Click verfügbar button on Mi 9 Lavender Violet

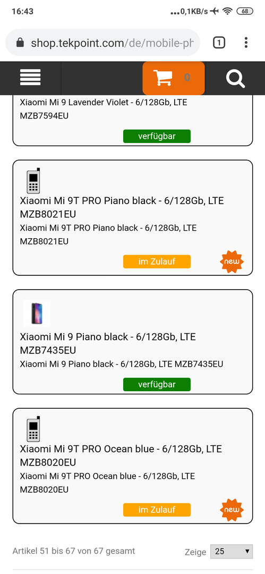[157, 137]
